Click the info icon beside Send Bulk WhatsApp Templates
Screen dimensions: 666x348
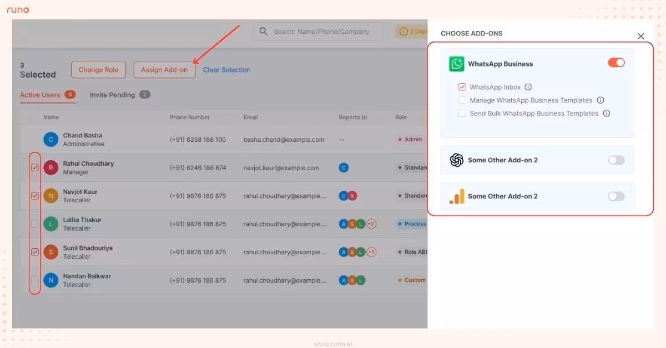pyautogui.click(x=607, y=113)
